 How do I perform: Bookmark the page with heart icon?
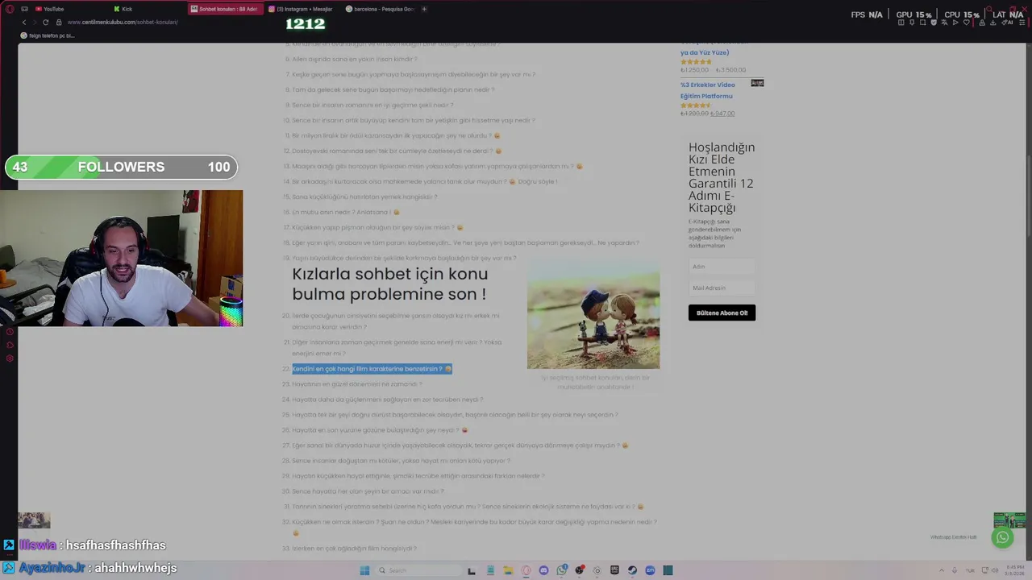click(x=966, y=23)
